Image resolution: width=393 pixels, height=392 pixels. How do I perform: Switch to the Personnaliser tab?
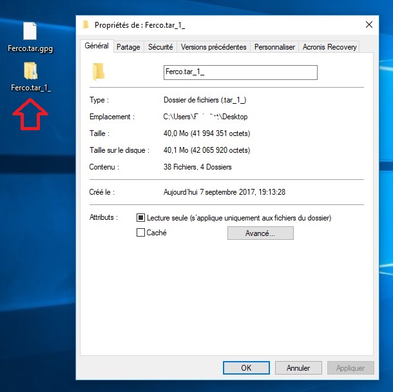point(274,47)
